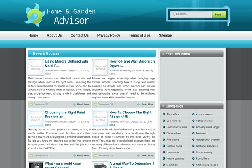Image resolution: width=252 pixels, height=168 pixels.
Task: Click bullet icon beside Air purifiers
Action: (164, 115)
